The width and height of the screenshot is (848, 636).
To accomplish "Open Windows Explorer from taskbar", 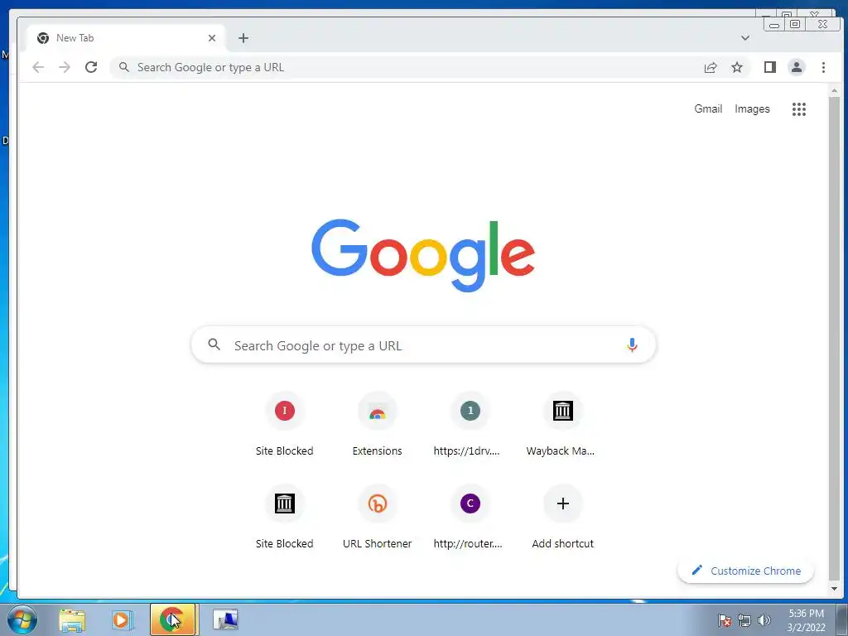I will click(x=72, y=619).
